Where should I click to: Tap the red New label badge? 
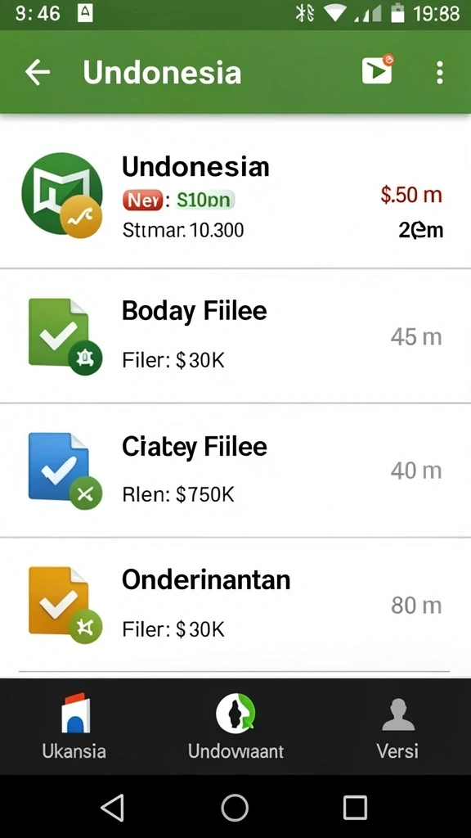pos(141,200)
